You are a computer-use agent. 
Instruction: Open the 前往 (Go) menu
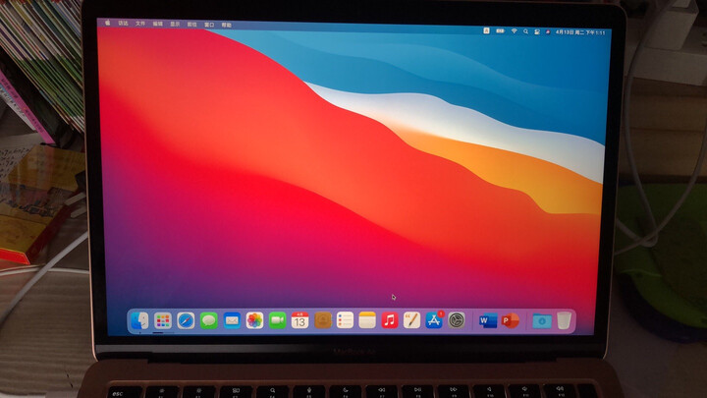click(192, 25)
